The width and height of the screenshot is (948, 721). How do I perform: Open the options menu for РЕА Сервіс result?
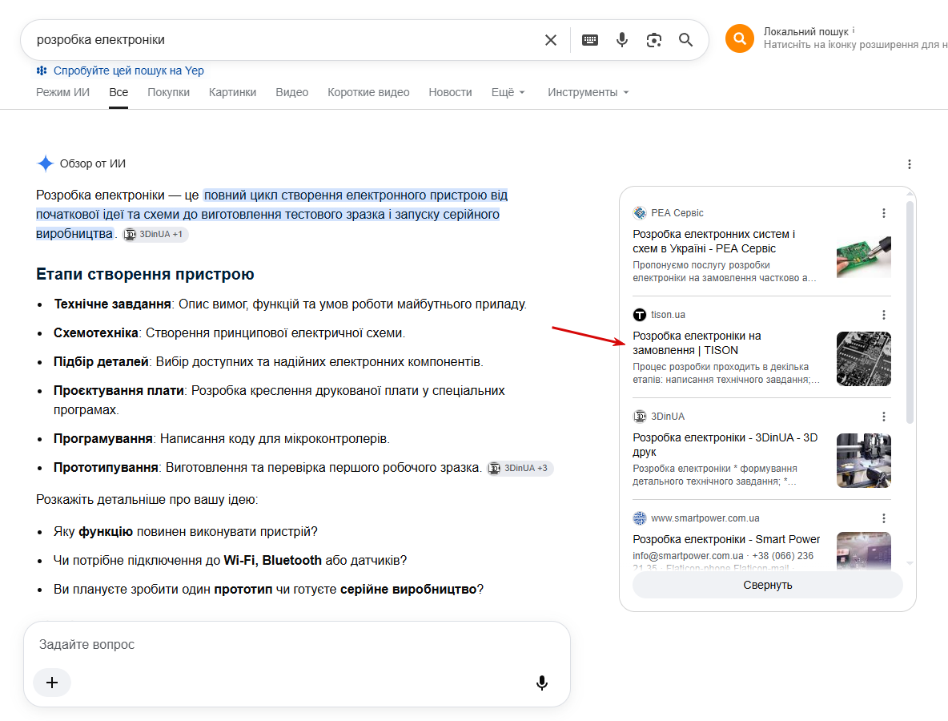883,213
